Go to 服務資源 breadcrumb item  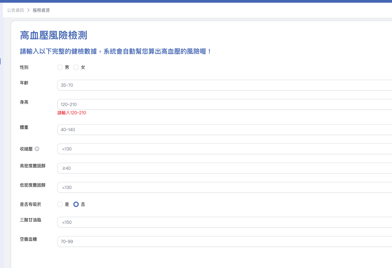41,10
